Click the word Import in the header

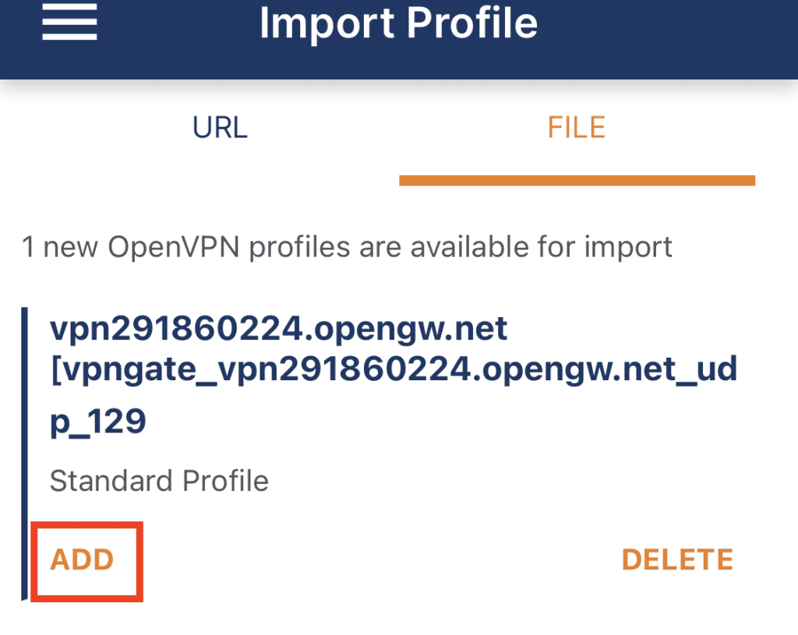tap(327, 24)
